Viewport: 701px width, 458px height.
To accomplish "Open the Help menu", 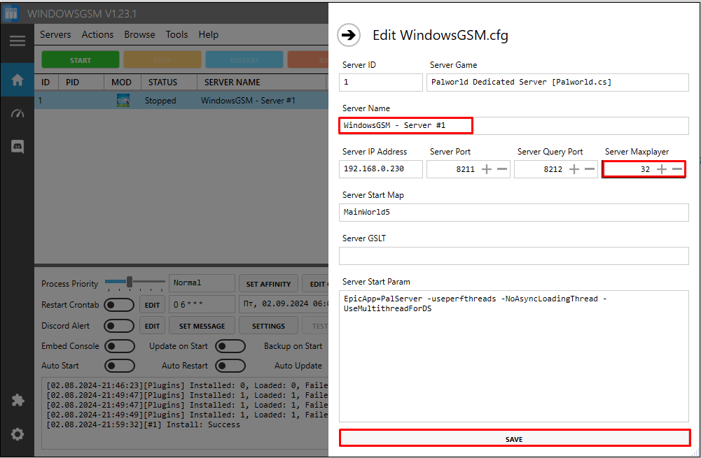I will click(208, 34).
